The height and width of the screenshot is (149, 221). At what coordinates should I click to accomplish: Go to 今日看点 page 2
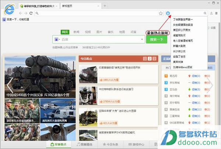(150, 58)
